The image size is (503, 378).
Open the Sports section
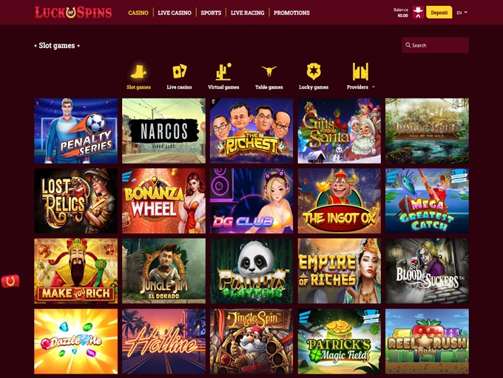(211, 13)
